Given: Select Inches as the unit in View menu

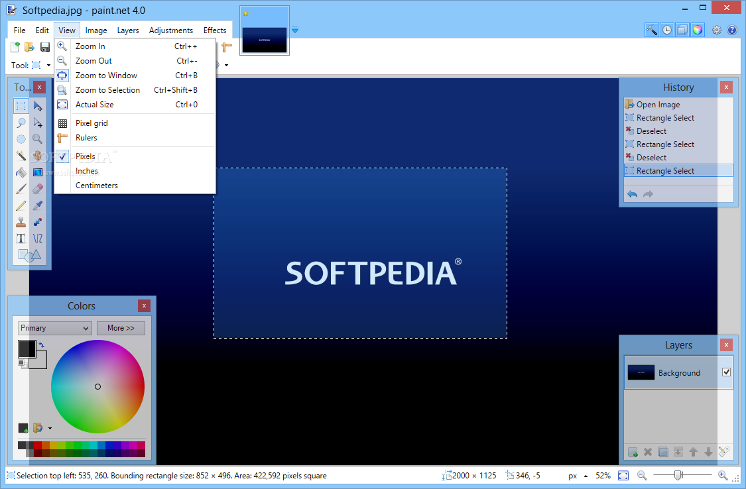Looking at the screenshot, I should [x=135, y=171].
